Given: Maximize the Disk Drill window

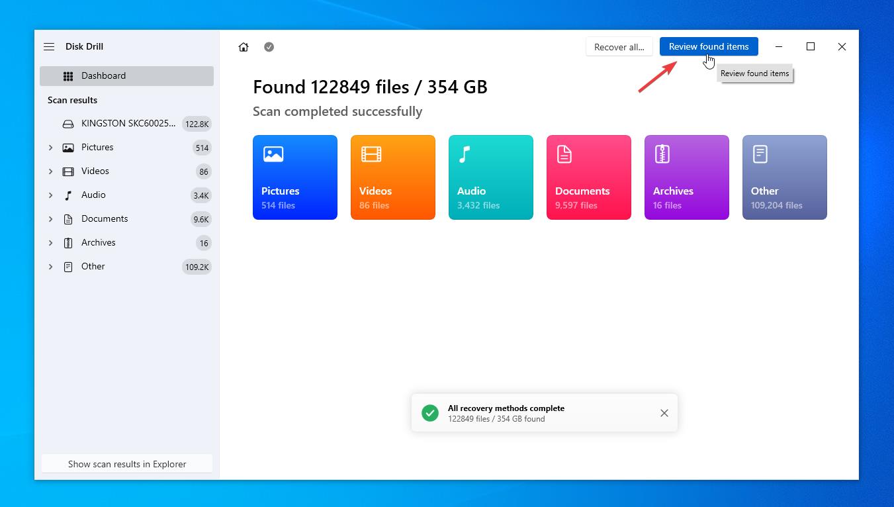Looking at the screenshot, I should tap(811, 46).
